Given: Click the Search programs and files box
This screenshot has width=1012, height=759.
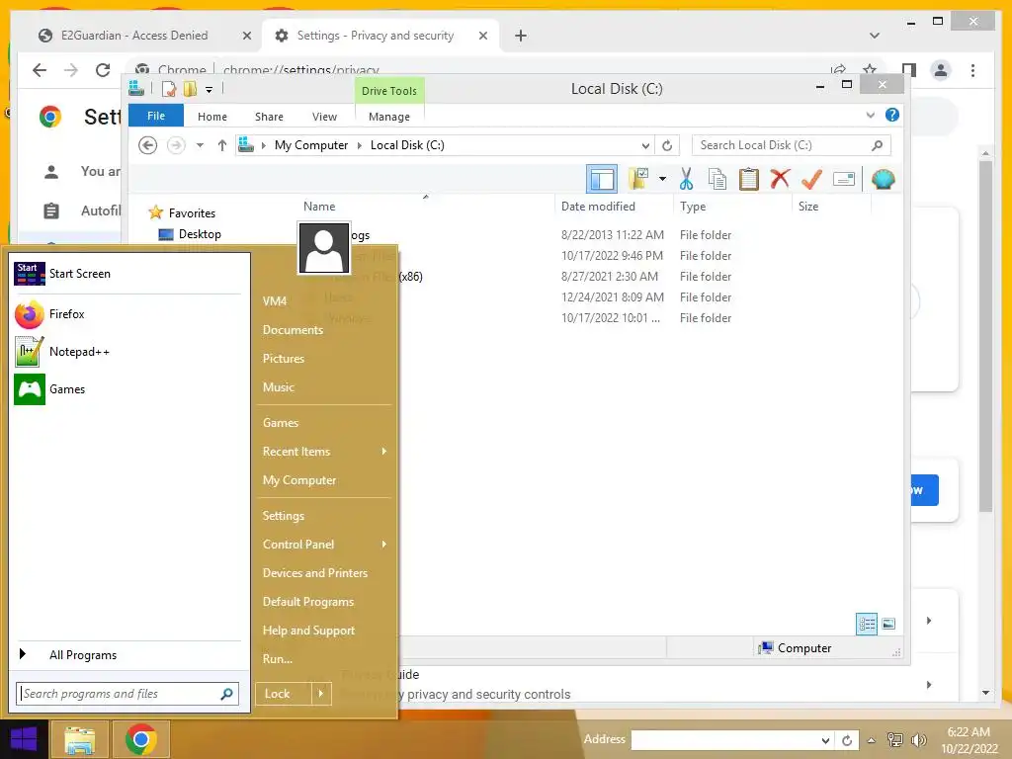Looking at the screenshot, I should [127, 694].
